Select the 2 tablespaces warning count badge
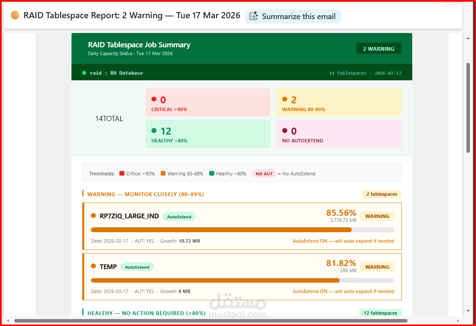Viewport: 476px width, 326px height. click(381, 194)
